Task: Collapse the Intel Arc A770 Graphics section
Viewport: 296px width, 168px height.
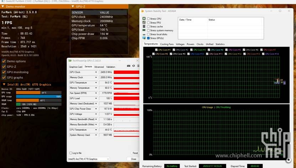Action: pos(4,85)
